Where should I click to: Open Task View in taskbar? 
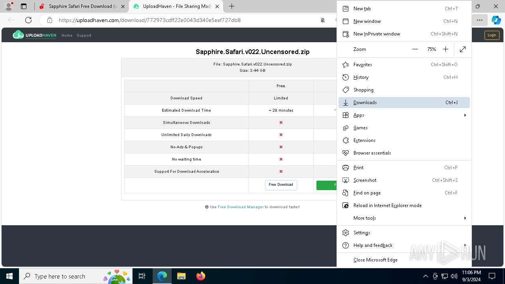(x=142, y=276)
